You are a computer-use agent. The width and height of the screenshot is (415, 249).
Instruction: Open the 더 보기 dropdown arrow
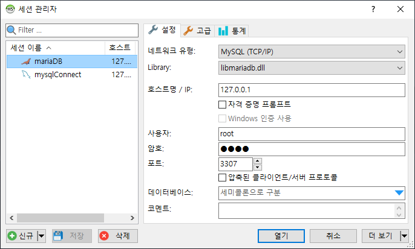[404, 236]
